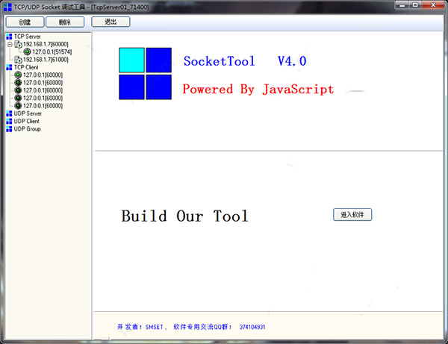This screenshot has width=448, height=344.
Task: Close the SocketTool window
Action: tap(433, 5)
